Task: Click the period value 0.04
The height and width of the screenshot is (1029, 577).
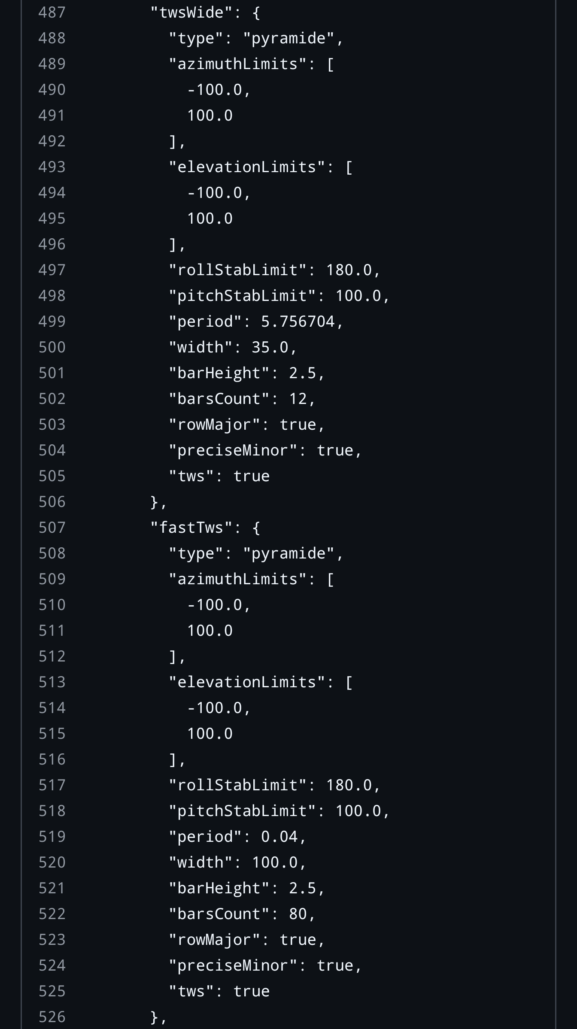Action: 279,837
